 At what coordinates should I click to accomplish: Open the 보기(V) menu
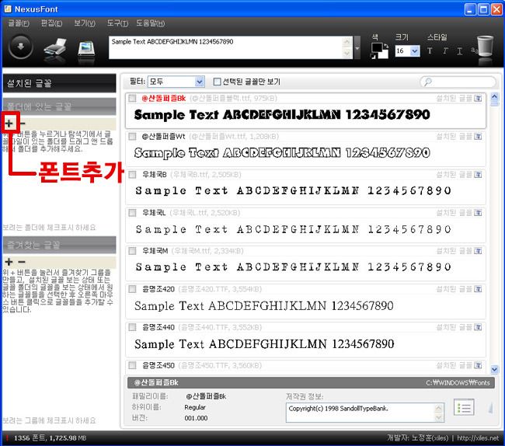(x=85, y=23)
